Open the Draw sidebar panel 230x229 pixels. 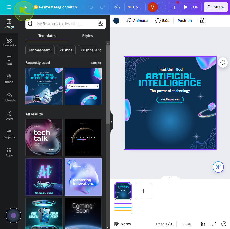coord(9,116)
